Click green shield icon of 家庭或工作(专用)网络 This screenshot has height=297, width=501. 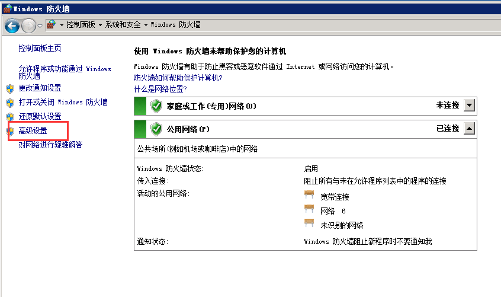156,106
